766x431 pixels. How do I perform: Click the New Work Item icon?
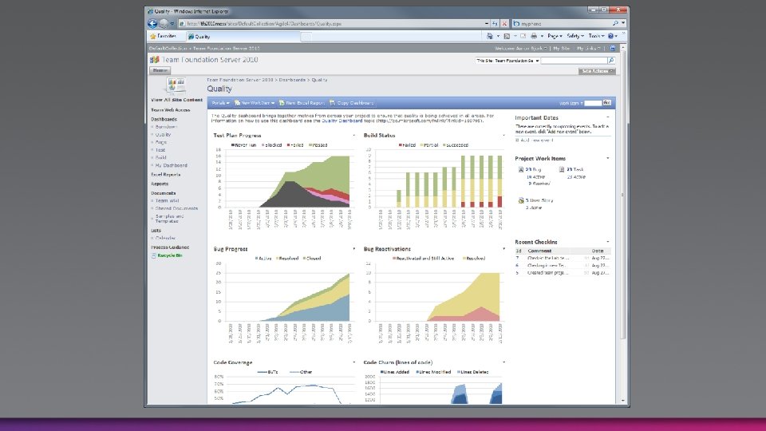pyautogui.click(x=238, y=103)
